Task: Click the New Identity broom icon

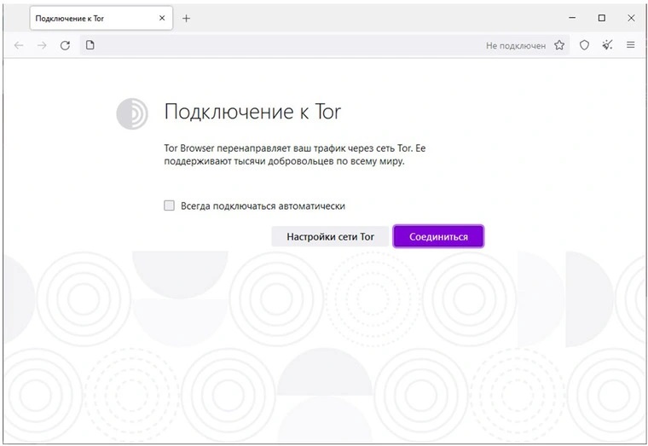Action: click(x=607, y=45)
